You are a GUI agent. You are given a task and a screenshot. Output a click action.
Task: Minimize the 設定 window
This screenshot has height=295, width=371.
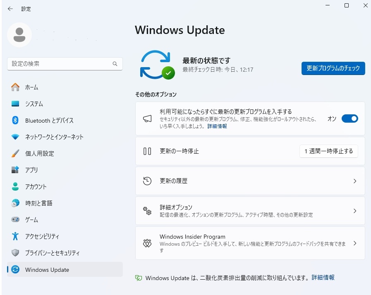pos(328,5)
